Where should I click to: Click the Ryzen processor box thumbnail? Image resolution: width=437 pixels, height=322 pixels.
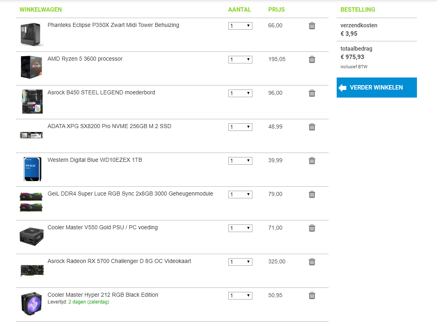tap(31, 67)
